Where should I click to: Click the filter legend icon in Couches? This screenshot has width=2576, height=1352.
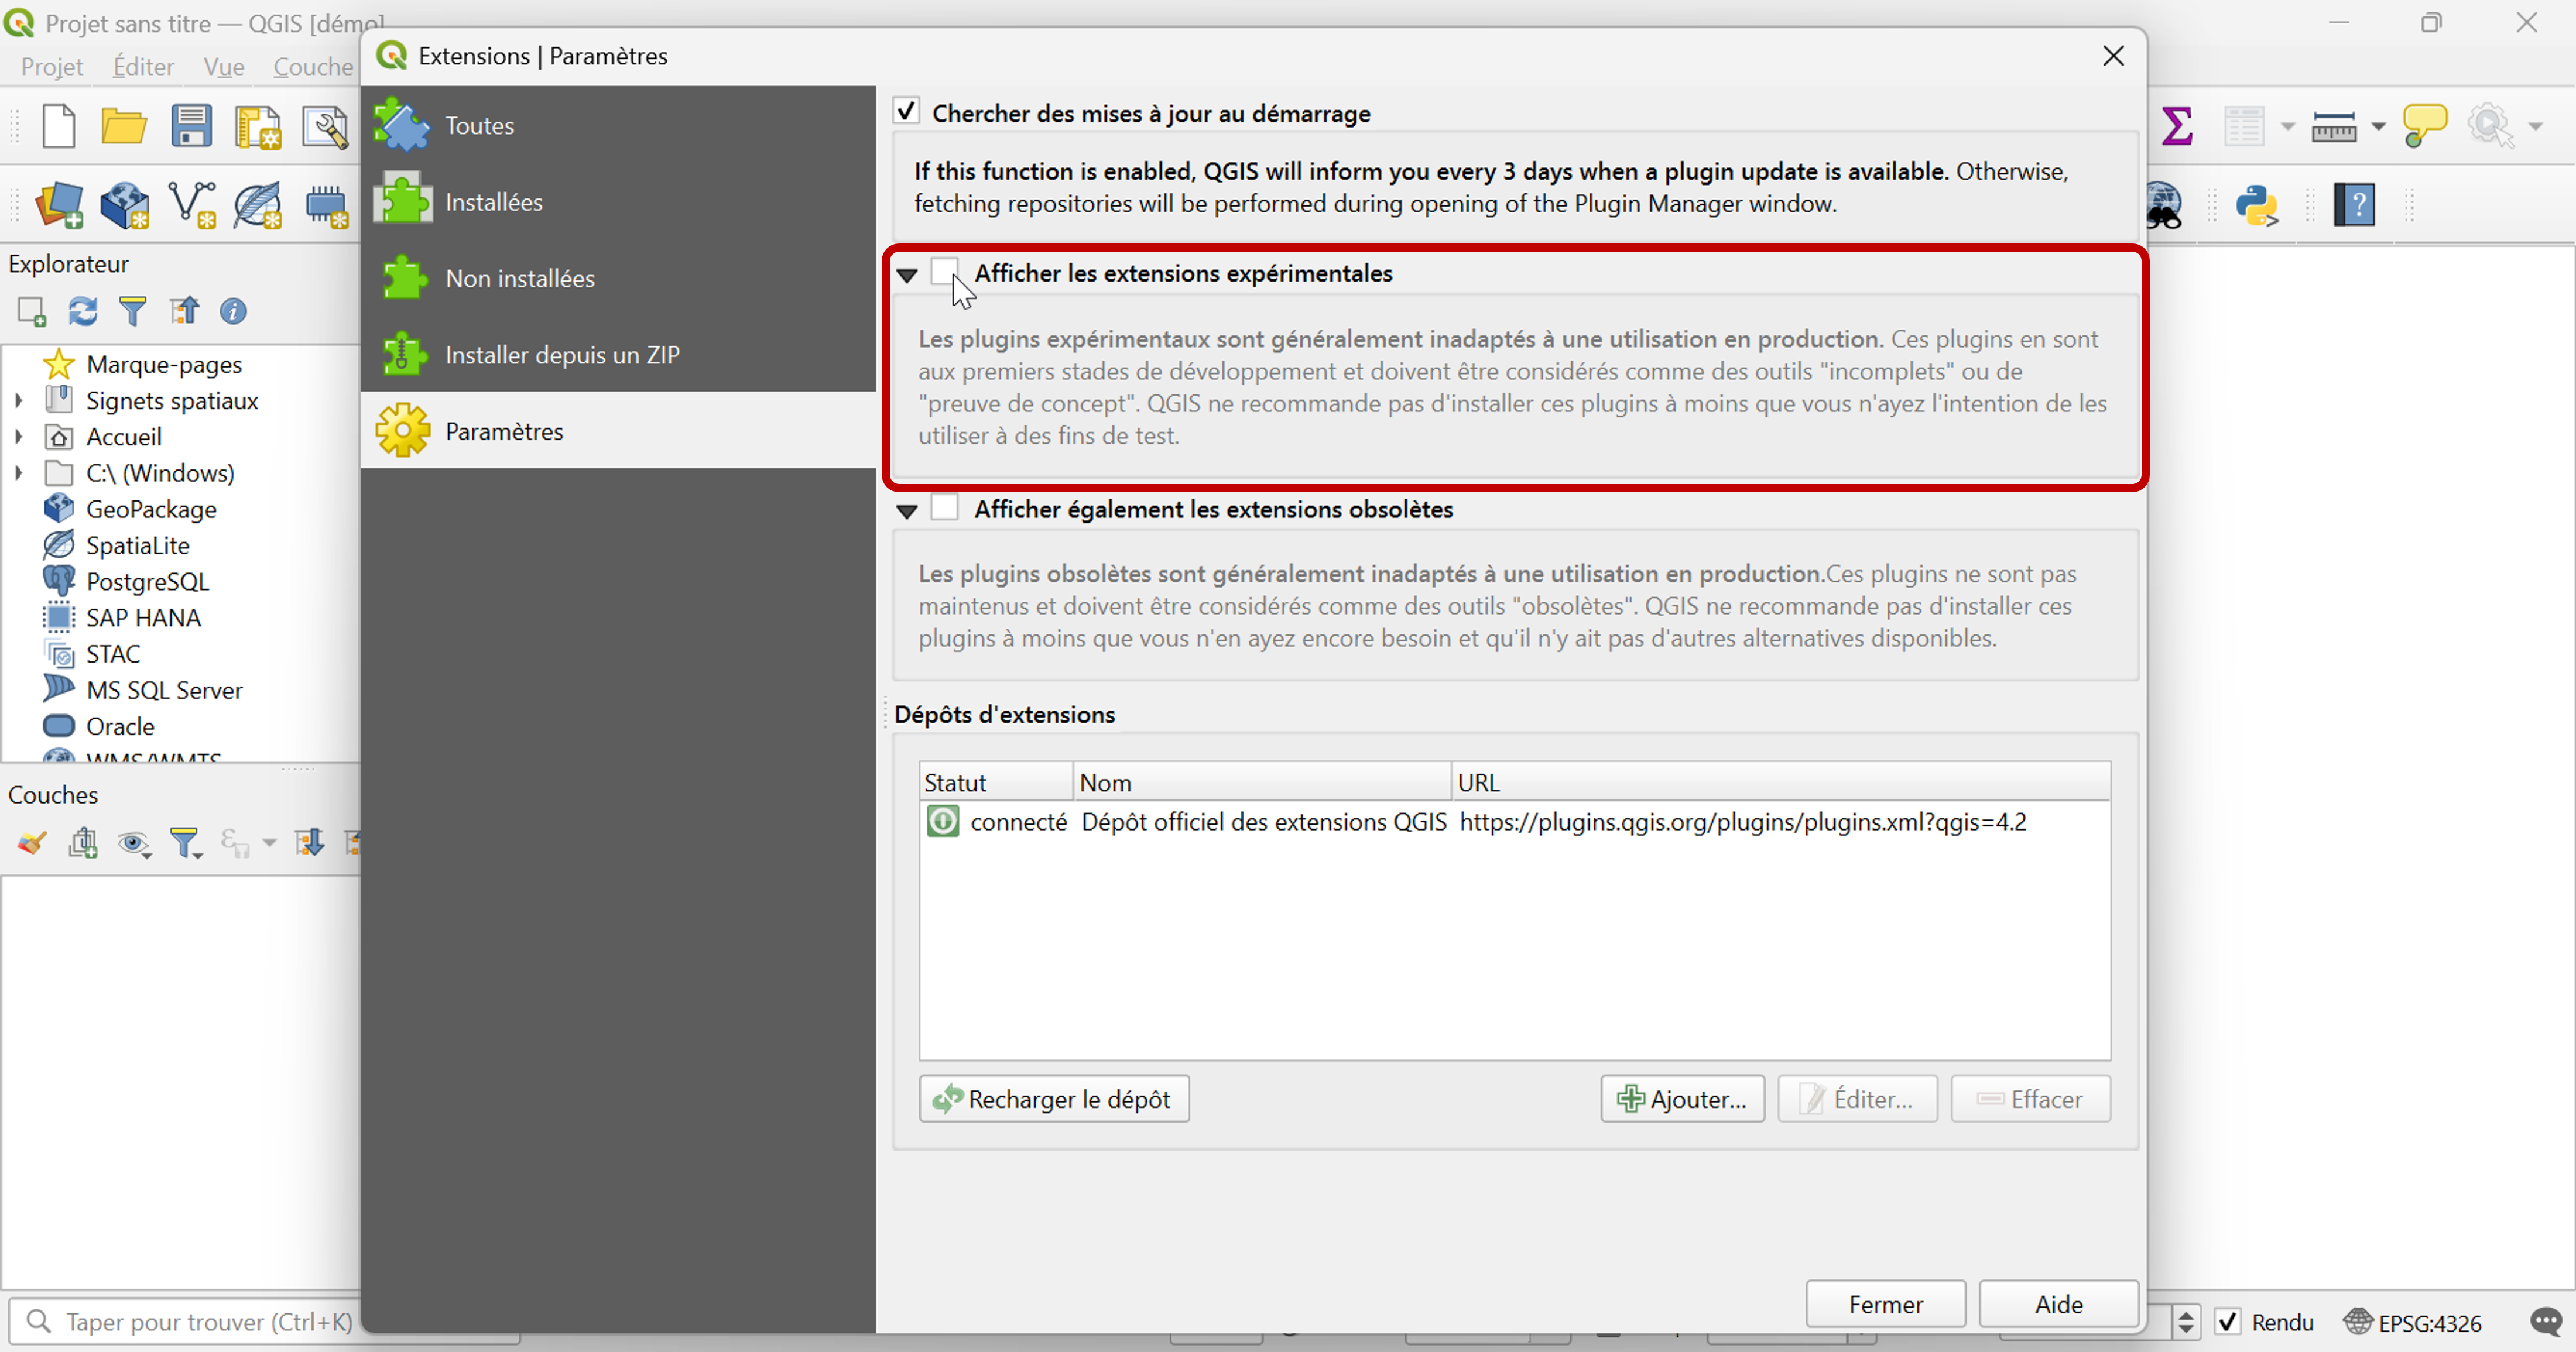tap(186, 843)
